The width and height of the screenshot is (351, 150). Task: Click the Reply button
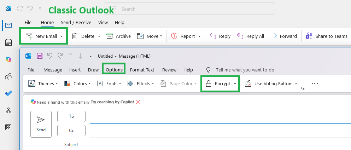click(220, 36)
